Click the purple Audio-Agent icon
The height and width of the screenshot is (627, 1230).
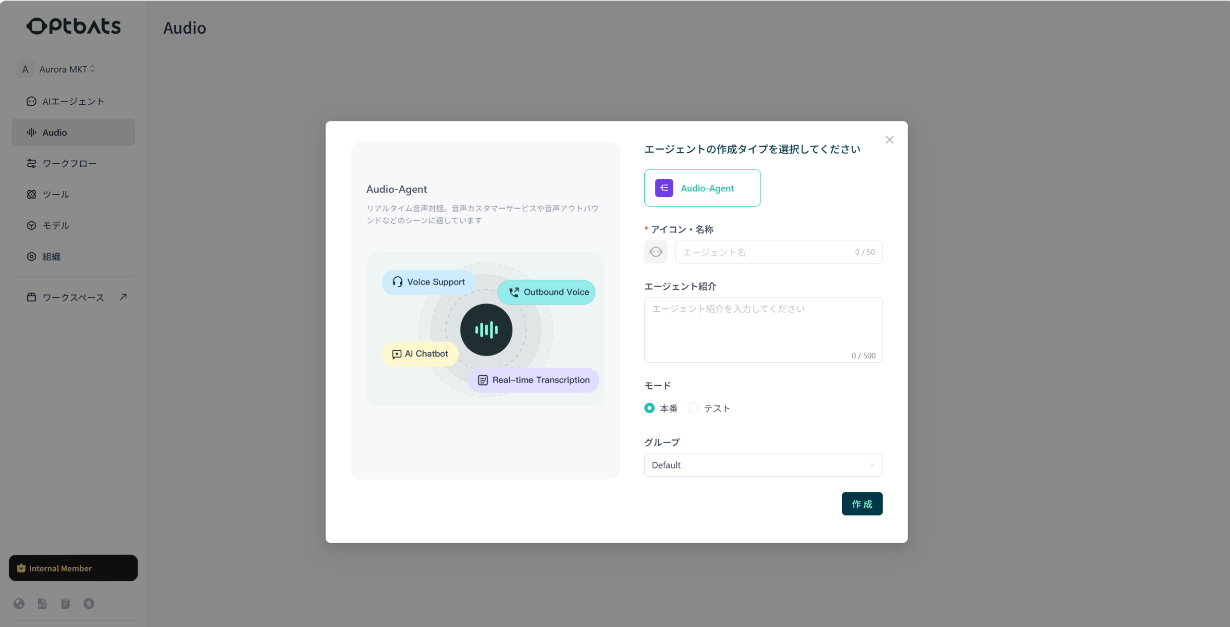pos(664,188)
